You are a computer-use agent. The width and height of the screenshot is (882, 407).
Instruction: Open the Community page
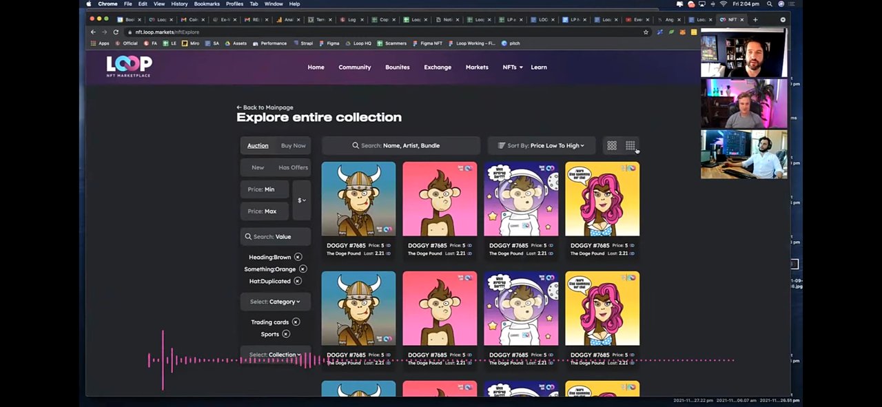tap(355, 67)
